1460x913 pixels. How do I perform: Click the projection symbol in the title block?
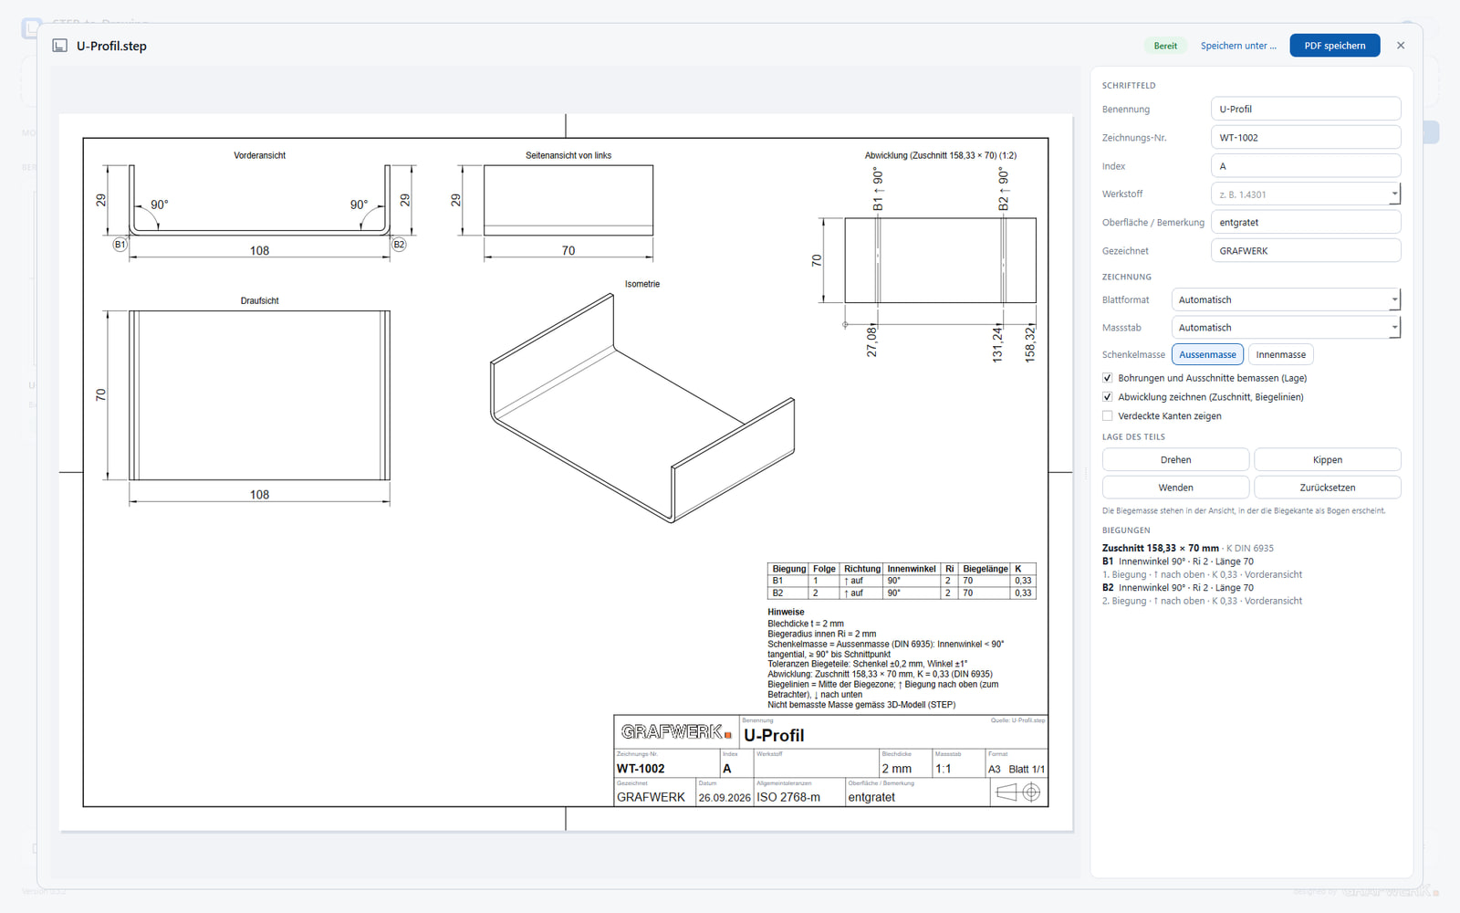tap(1018, 792)
